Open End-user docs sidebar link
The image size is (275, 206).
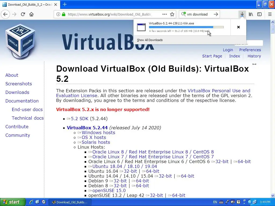pos(27,109)
